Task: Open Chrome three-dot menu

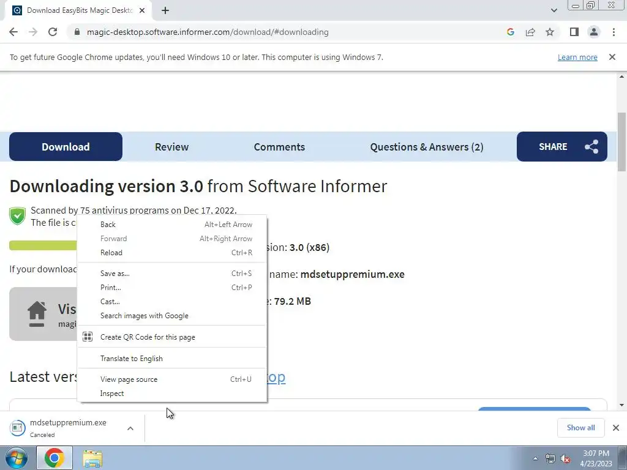Action: (x=614, y=32)
